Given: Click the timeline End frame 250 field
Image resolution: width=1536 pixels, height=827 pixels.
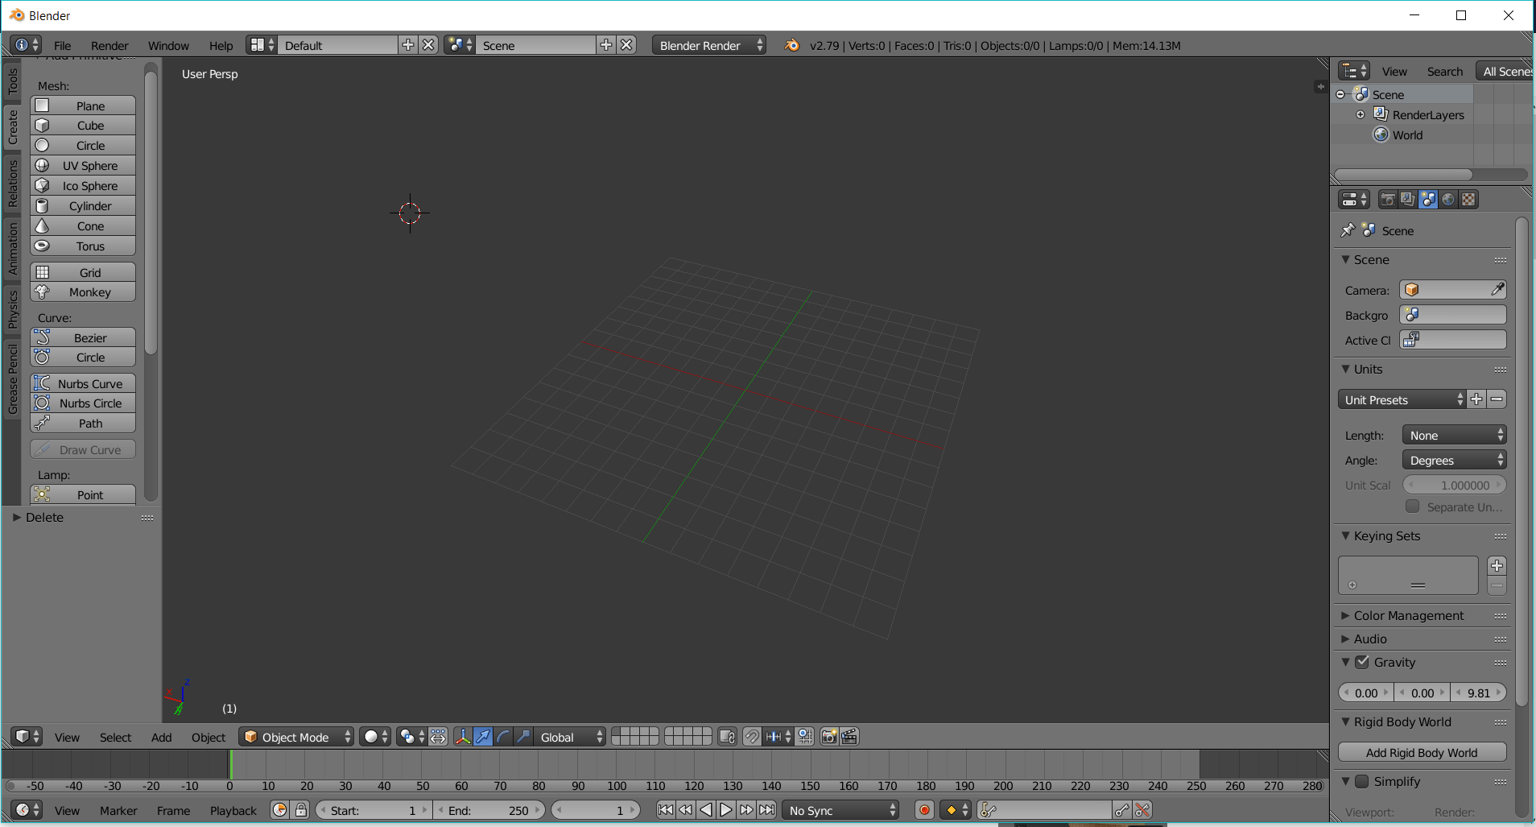Looking at the screenshot, I should (490, 810).
